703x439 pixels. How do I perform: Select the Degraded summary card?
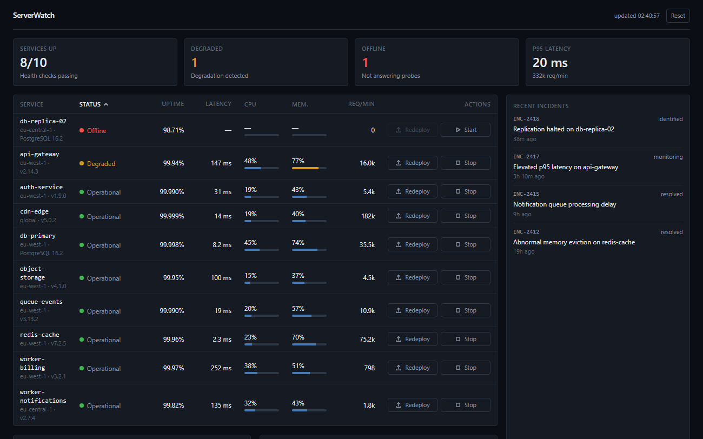(x=266, y=62)
